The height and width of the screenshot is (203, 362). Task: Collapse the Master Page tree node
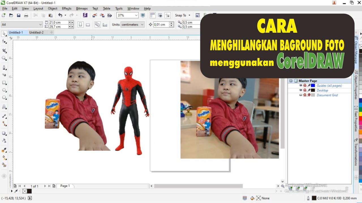(291, 81)
